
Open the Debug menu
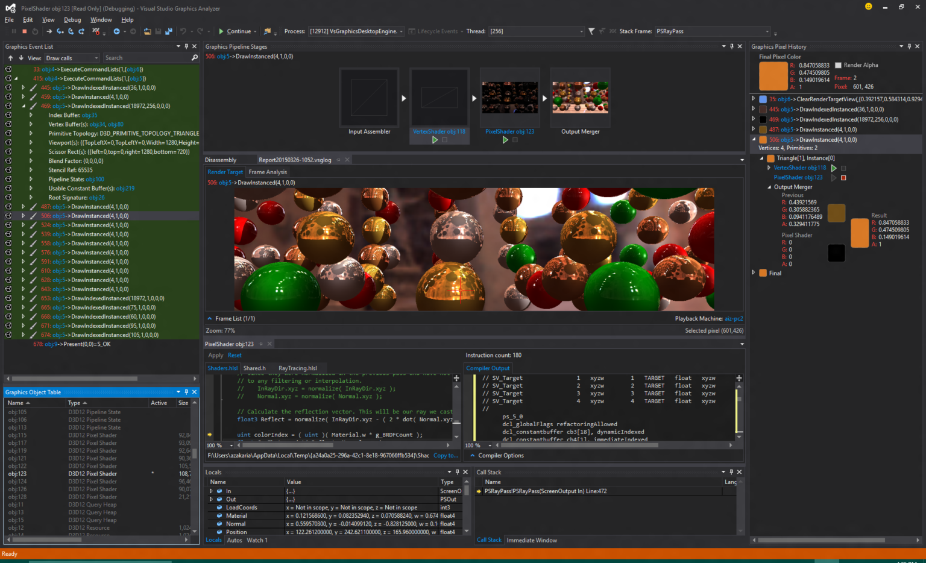pyautogui.click(x=72, y=19)
